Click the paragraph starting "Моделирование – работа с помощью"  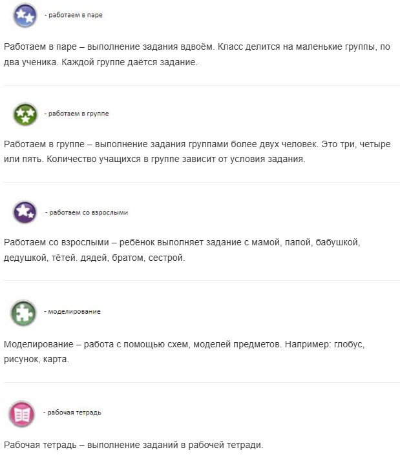(x=184, y=352)
